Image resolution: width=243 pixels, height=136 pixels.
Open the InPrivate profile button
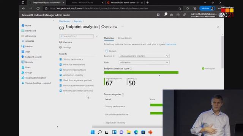point(207,8)
